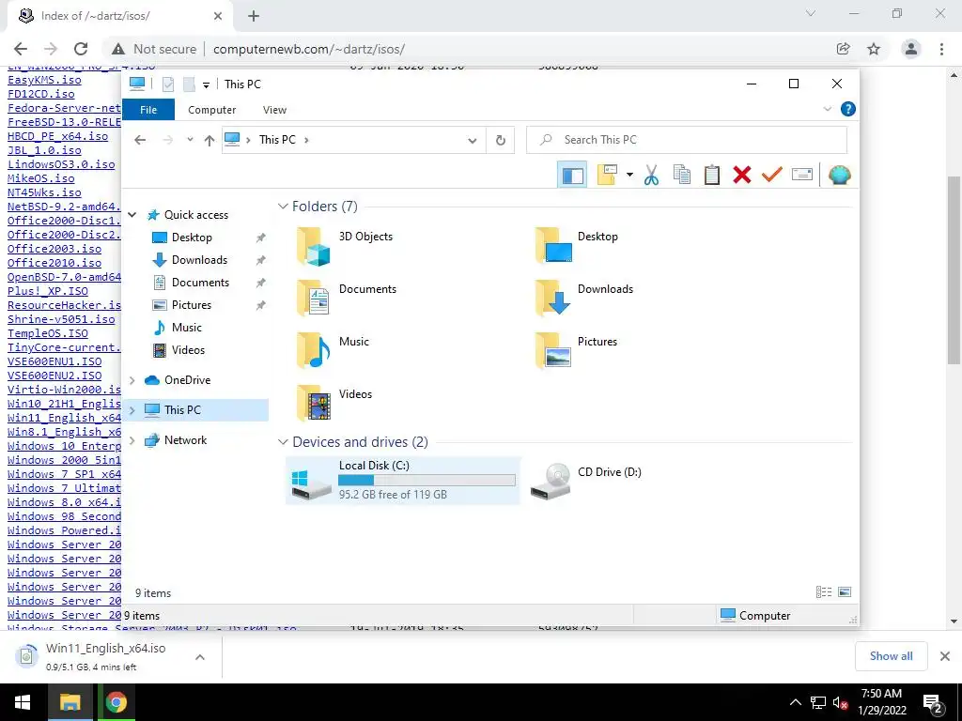Viewport: 962px width, 721px height.
Task: Open Office2003.iso link in Chrome
Action: click(54, 249)
